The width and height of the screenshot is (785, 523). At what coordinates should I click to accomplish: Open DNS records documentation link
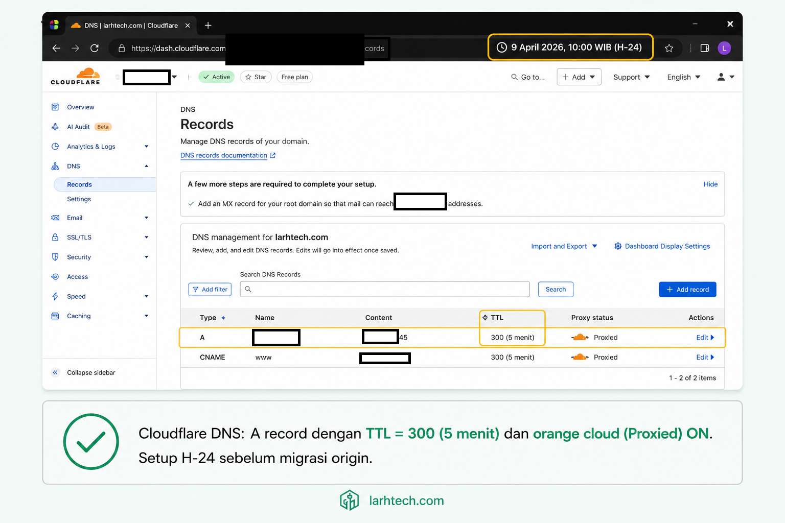(228, 155)
